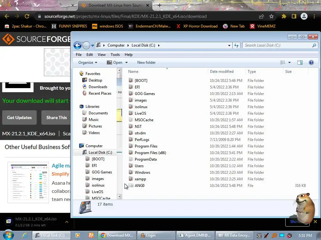The height and width of the screenshot is (240, 321).
Task: Click Chrome reload page icon
Action: point(27,16)
